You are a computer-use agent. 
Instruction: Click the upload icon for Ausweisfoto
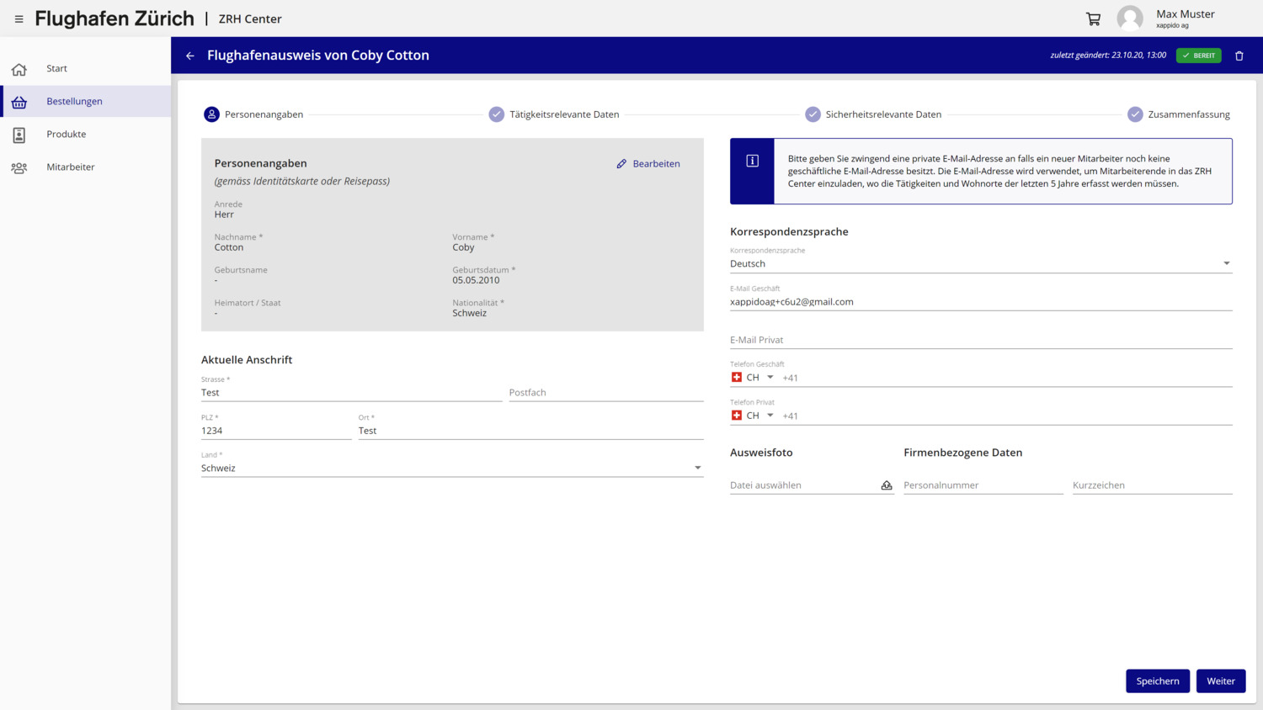click(x=886, y=485)
